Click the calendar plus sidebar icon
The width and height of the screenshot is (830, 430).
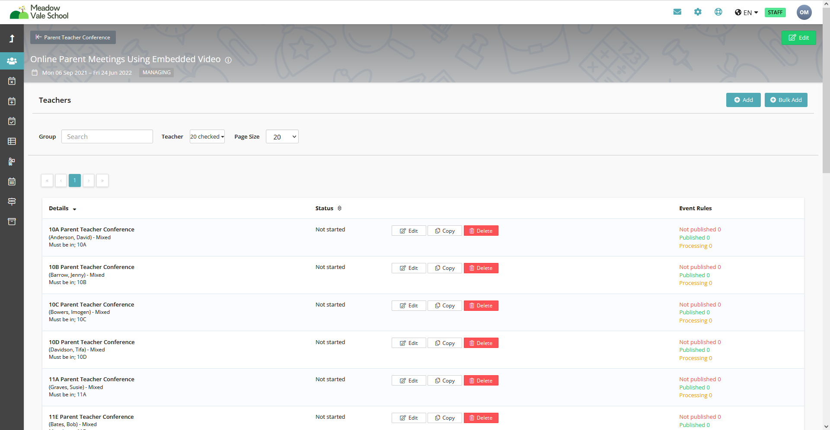click(x=12, y=101)
